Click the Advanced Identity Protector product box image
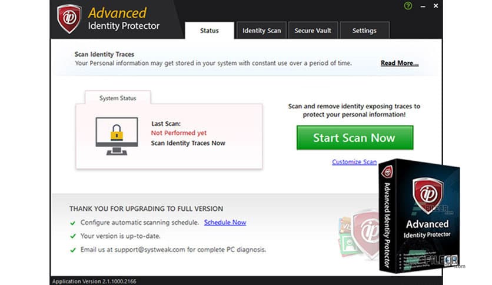 (x=419, y=216)
